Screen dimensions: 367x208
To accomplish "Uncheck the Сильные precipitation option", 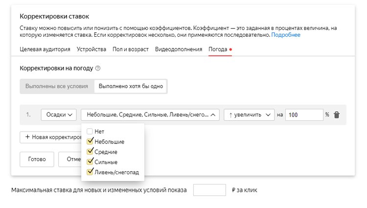I will [90, 162].
